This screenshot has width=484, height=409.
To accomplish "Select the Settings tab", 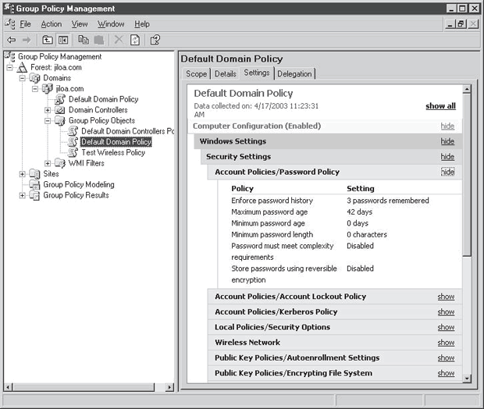I will point(257,73).
